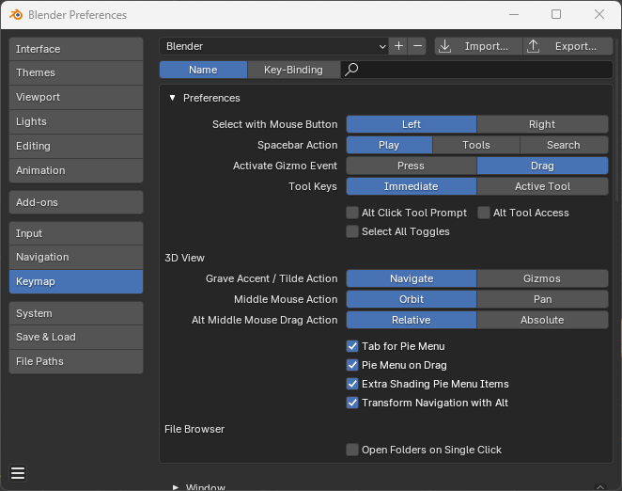The width and height of the screenshot is (622, 491).
Task: Filter keymap by Name
Action: point(203,70)
